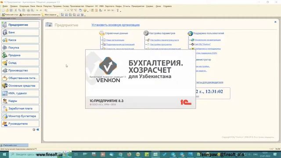Open the Отчеты menu
This screenshot has width=281, height=158.
tap(126, 6)
